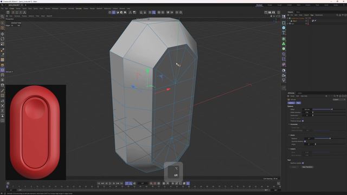This screenshot has width=347, height=195.
Task: Click the highlighted snap grid icon in top toolbar
Action: 153,12
